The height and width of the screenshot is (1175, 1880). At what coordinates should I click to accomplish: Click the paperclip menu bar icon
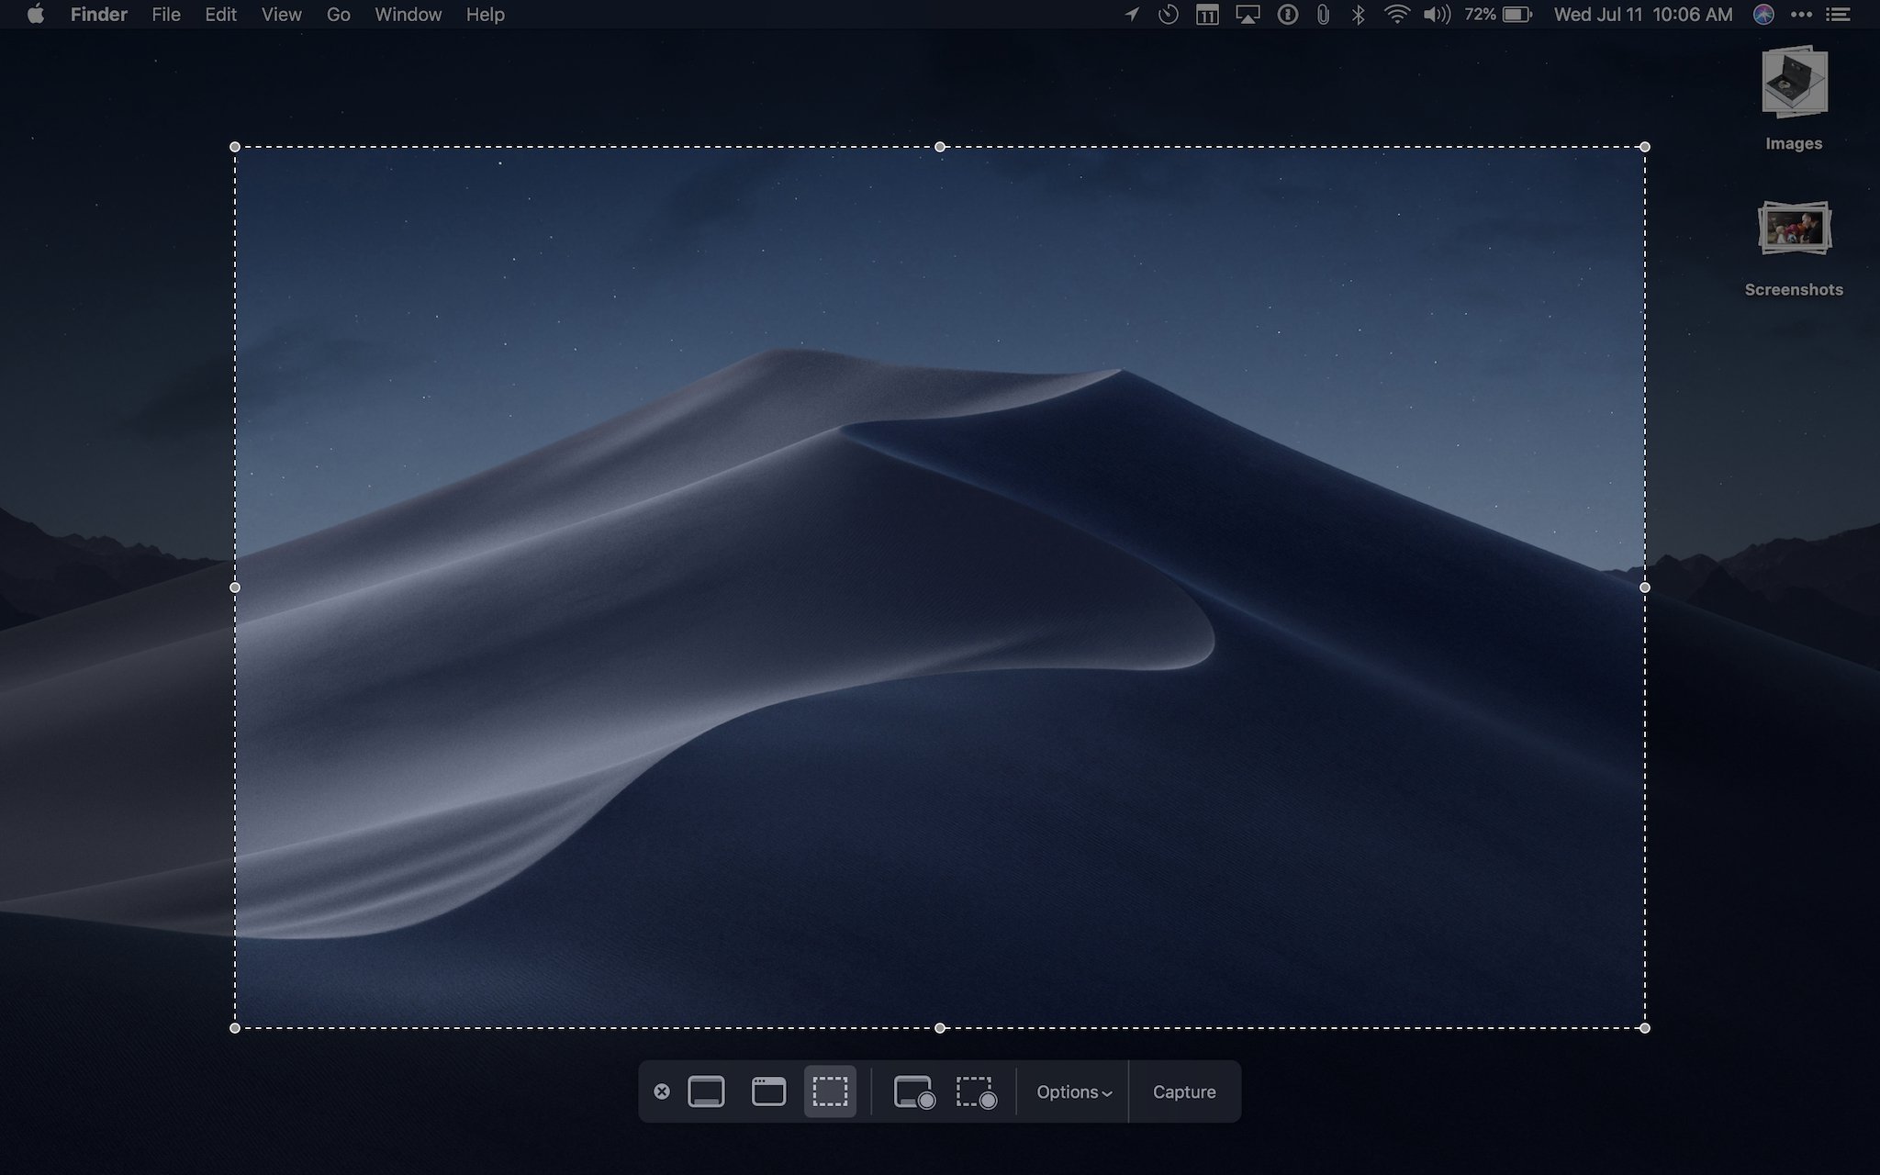(x=1323, y=15)
